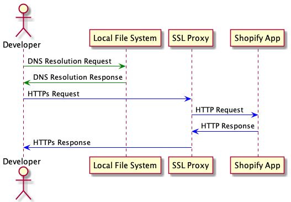
Task: Click the bottom Developer actor figure
Action: (x=23, y=183)
